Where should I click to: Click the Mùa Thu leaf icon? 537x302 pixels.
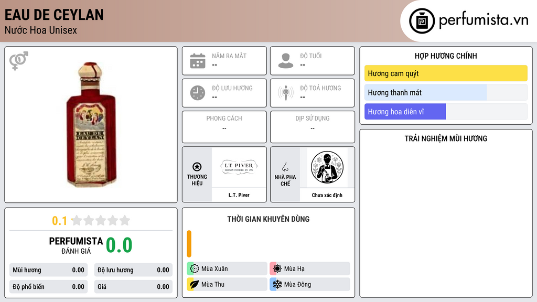(195, 284)
